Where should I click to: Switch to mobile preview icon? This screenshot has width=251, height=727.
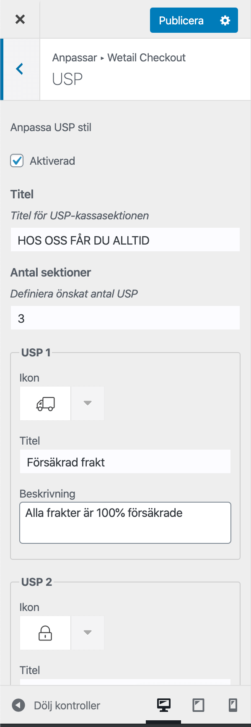pyautogui.click(x=233, y=705)
